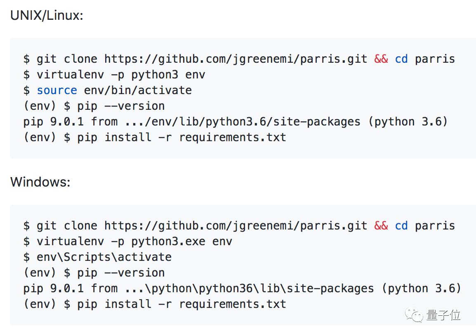Viewport: 476px width, 336px height.
Task: Click requirements.txt in the Windows block
Action: click(232, 304)
